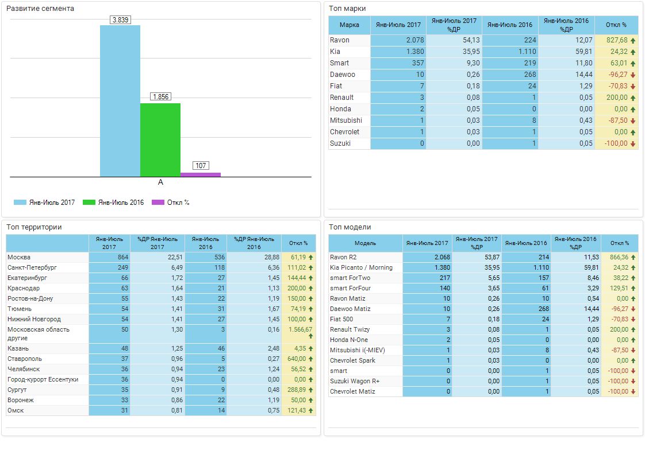This screenshot has height=455, width=645.
Task: Click the green up arrow in the Ravon brand row
Action: [633, 41]
